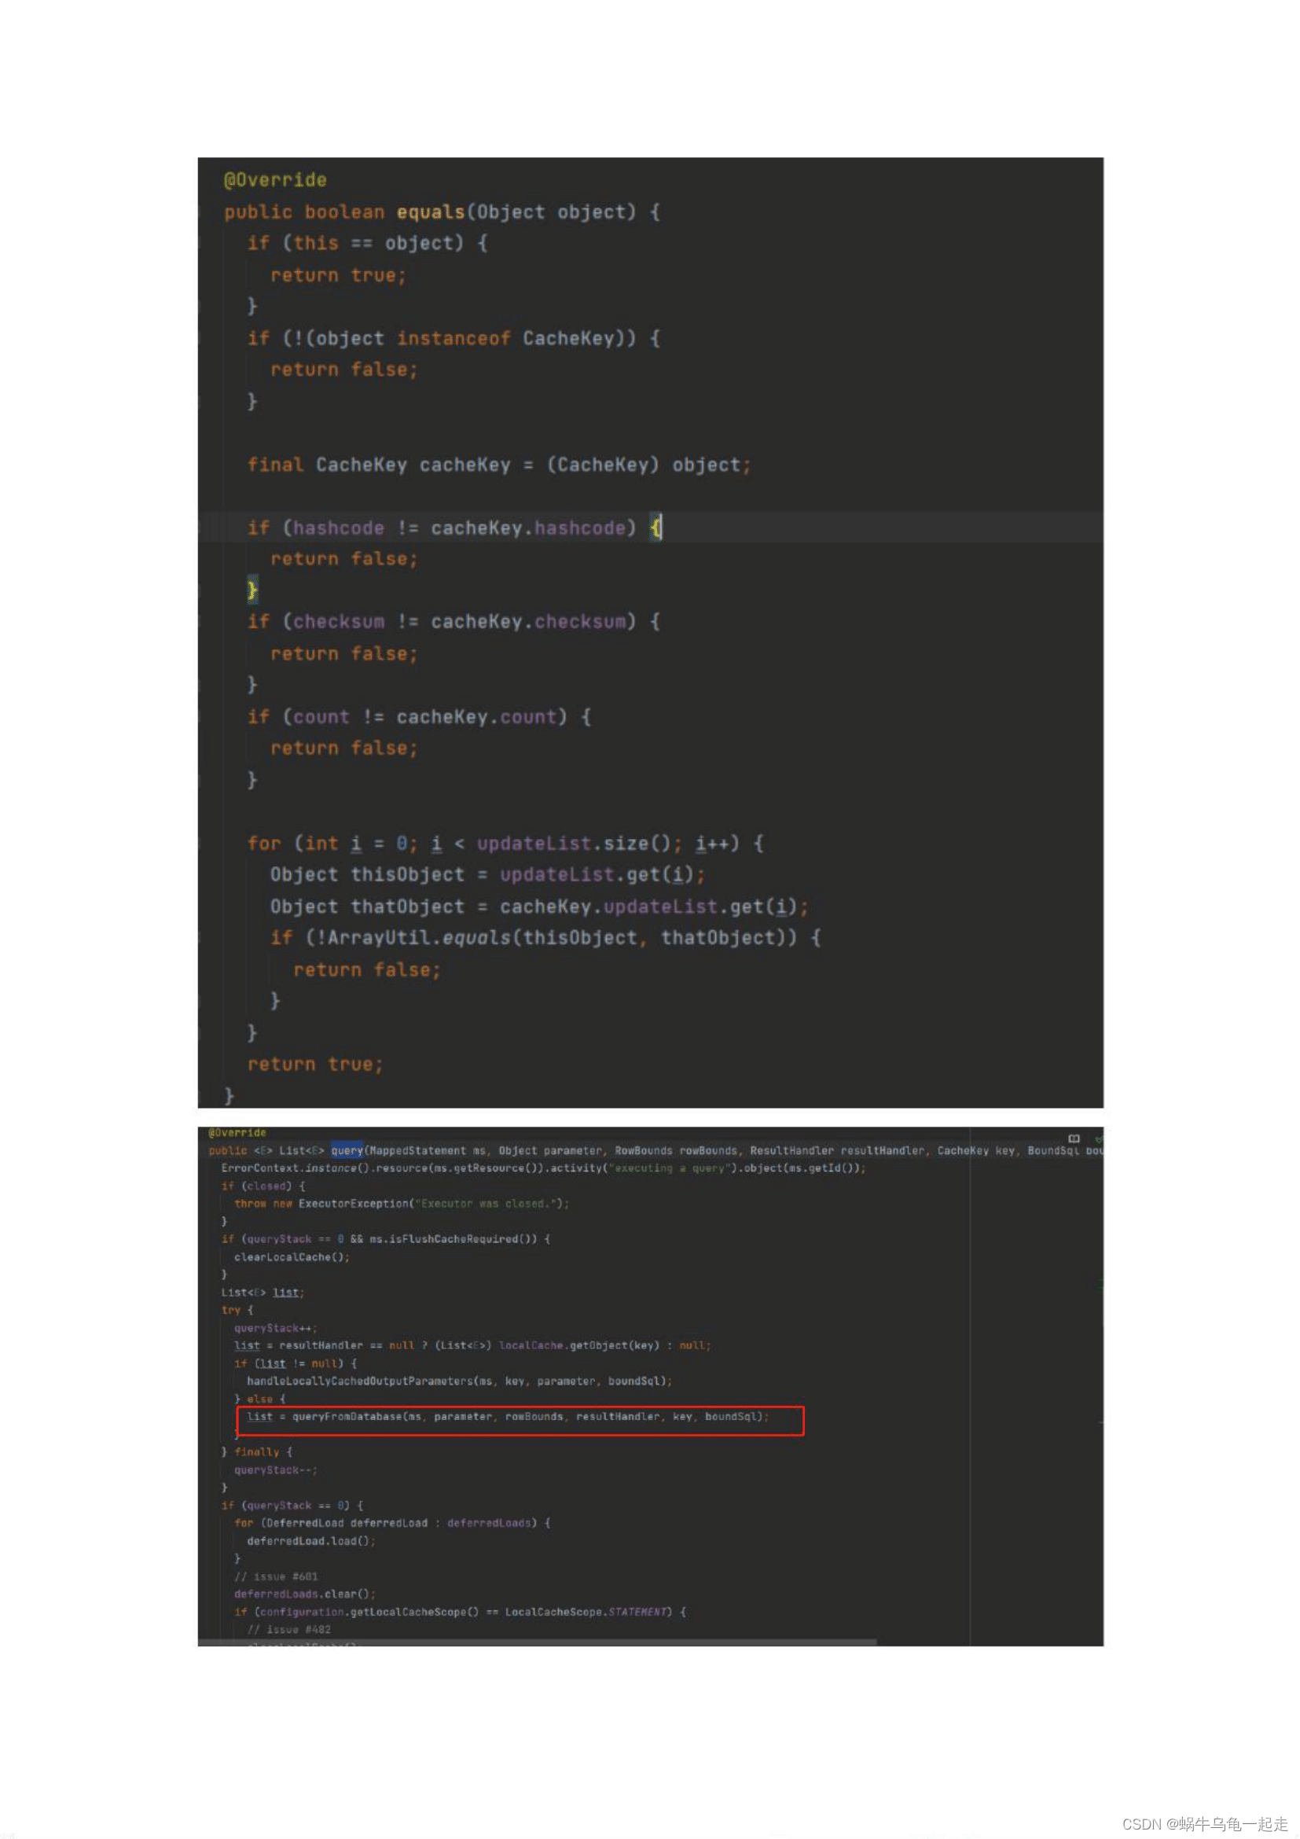Click the 'ms.isFlushCacheRequired()' condition line

(x=386, y=1238)
